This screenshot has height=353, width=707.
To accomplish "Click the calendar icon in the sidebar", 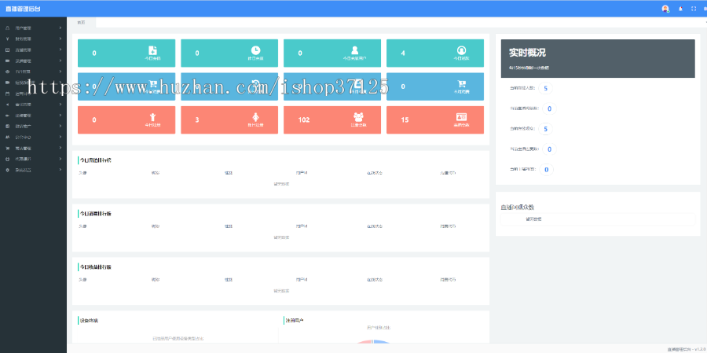I will pyautogui.click(x=7, y=94).
